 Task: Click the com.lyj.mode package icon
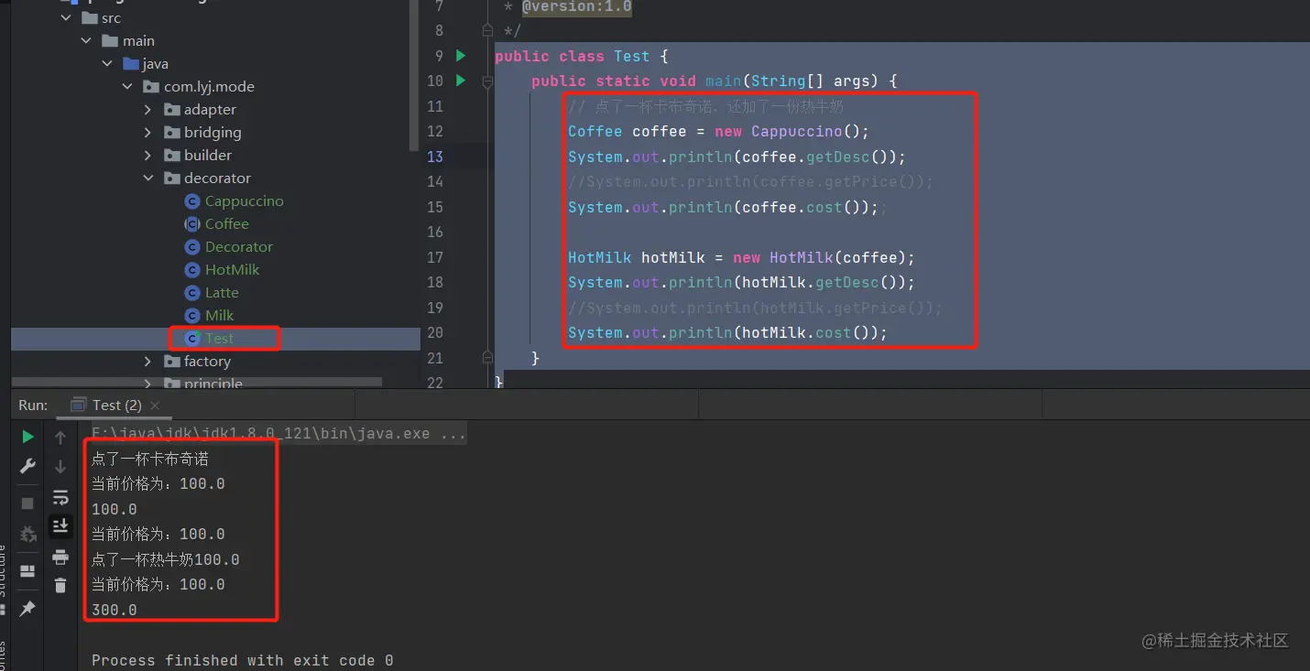(x=151, y=87)
